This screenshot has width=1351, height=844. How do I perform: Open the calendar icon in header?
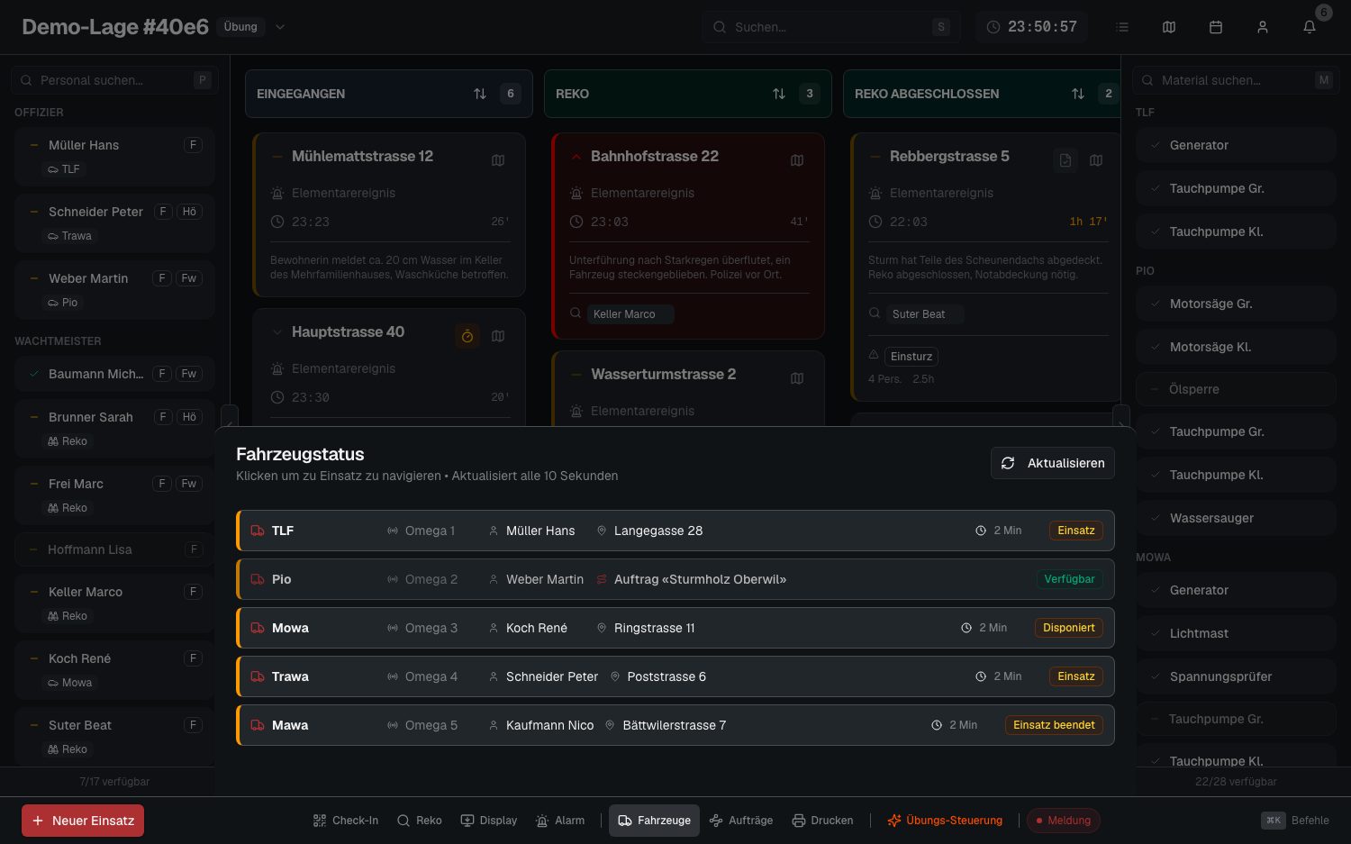[1216, 27]
